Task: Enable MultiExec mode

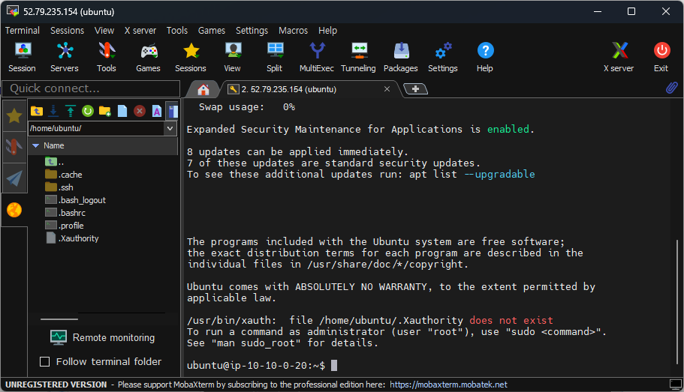Action: click(x=317, y=57)
